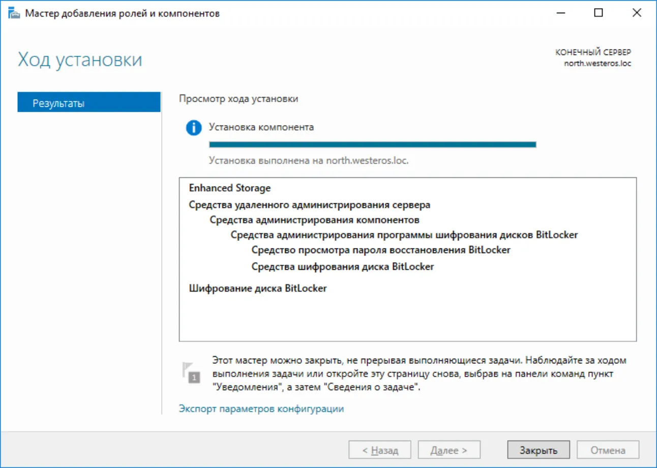Screen dimensions: 657x468
Task: Click the wizard icon in the title bar
Action: point(14,14)
